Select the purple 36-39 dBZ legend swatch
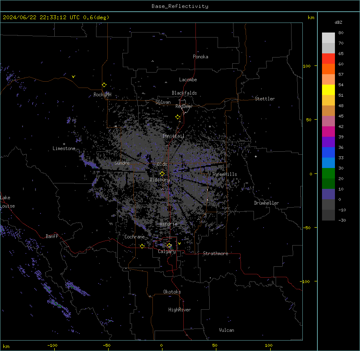This screenshot has width=360, height=351. [x=328, y=142]
